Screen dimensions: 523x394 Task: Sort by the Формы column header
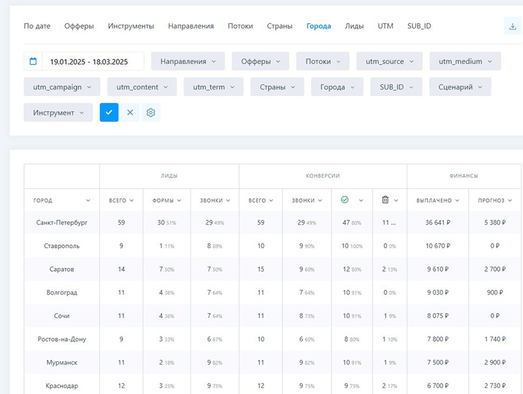coord(167,201)
